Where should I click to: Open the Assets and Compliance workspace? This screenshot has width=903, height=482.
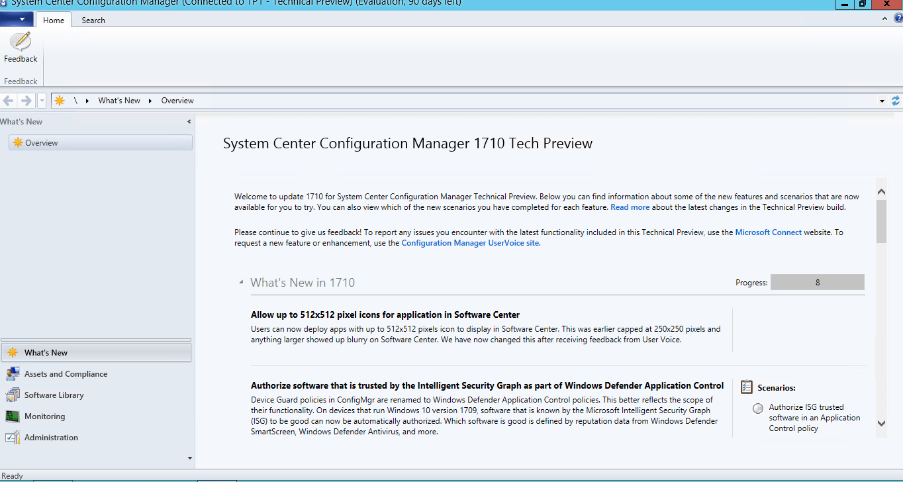click(97, 374)
